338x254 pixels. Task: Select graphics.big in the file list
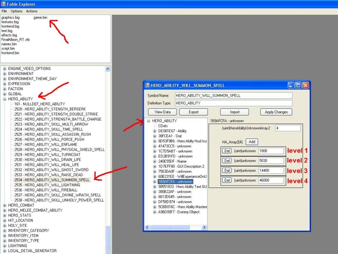click(11, 18)
